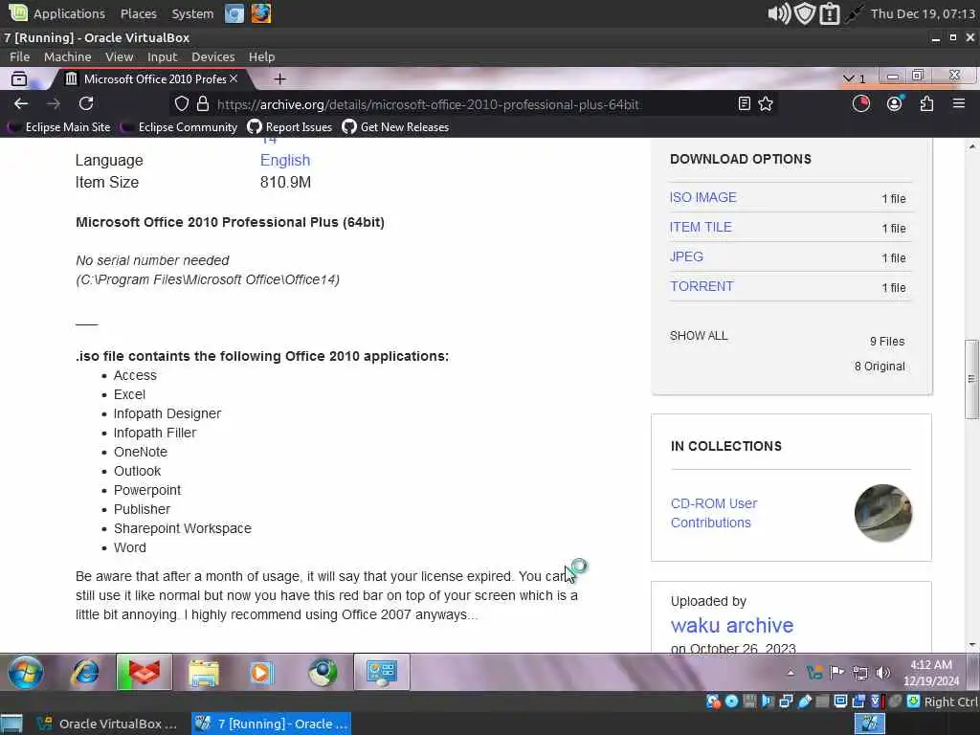Open the browser globe icon on taskbar

coord(323,673)
